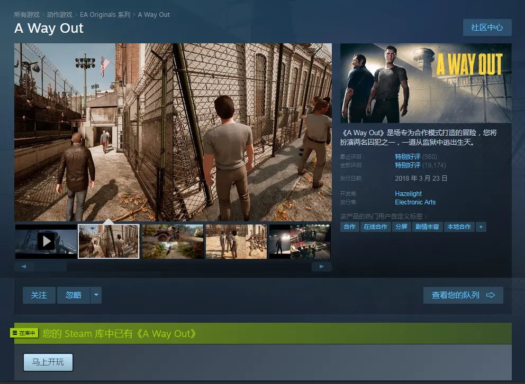Open 查看您的队列 queue button
This screenshot has width=525, height=384.
(x=463, y=295)
